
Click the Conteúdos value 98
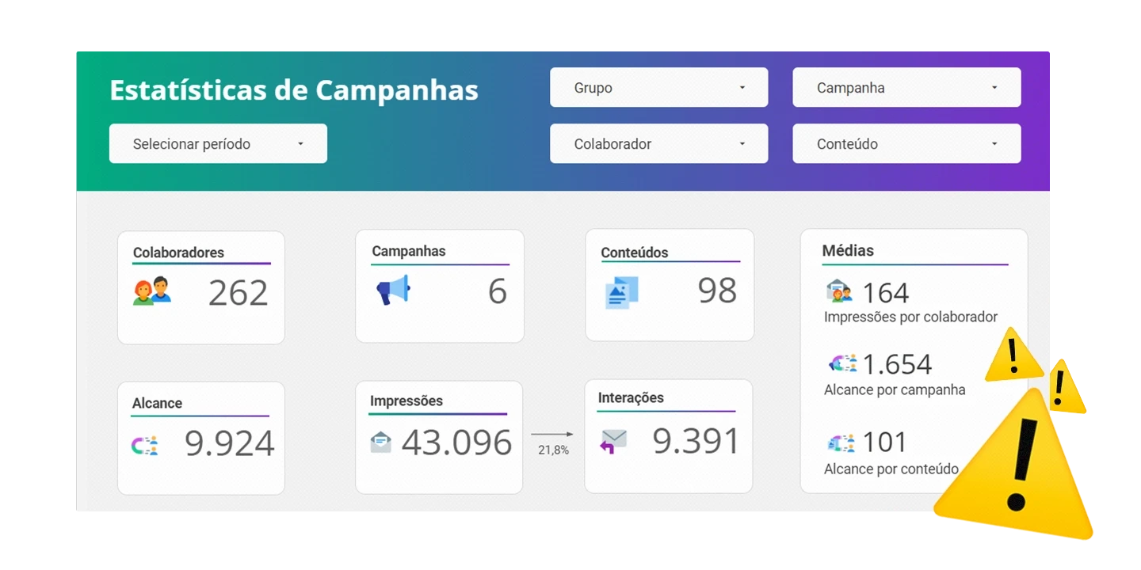tap(717, 291)
